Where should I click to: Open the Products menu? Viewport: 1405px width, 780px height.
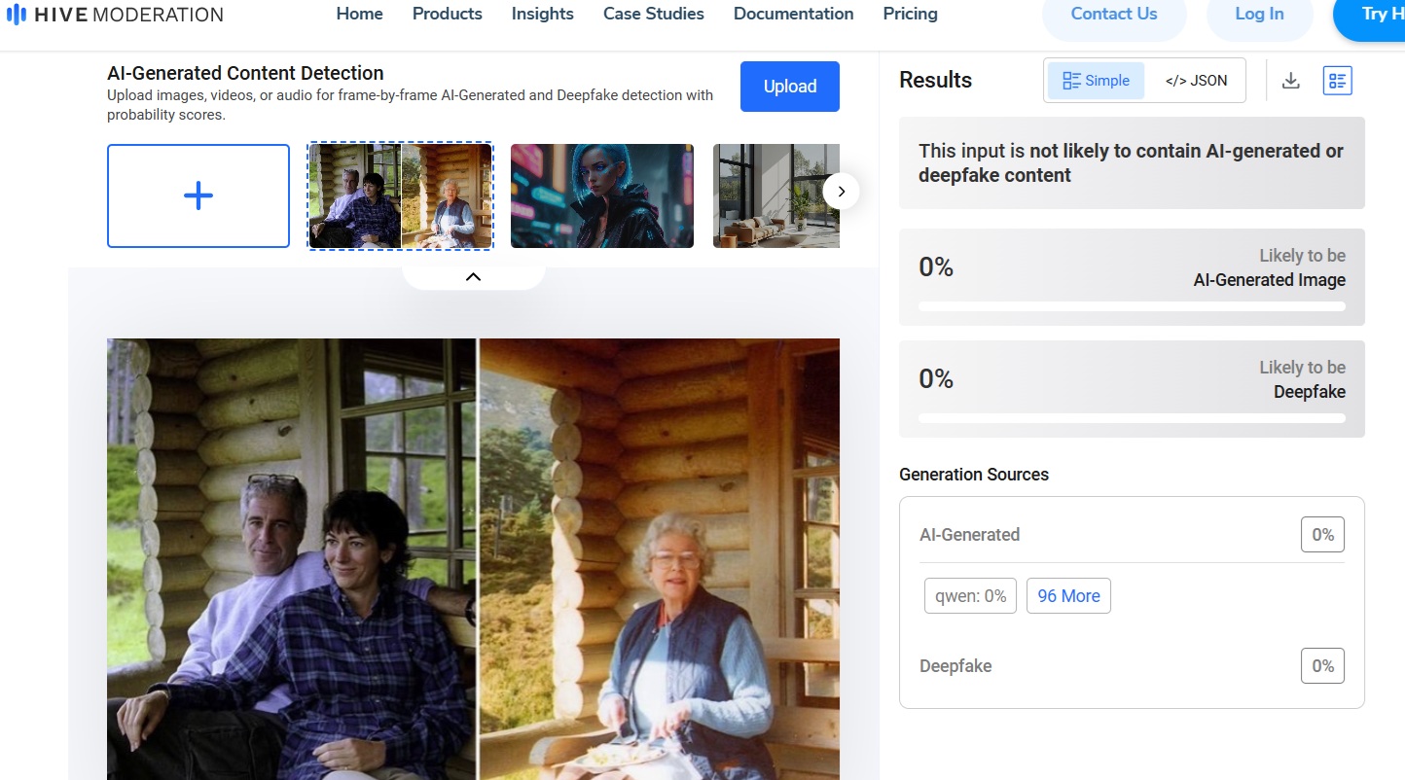tap(447, 14)
